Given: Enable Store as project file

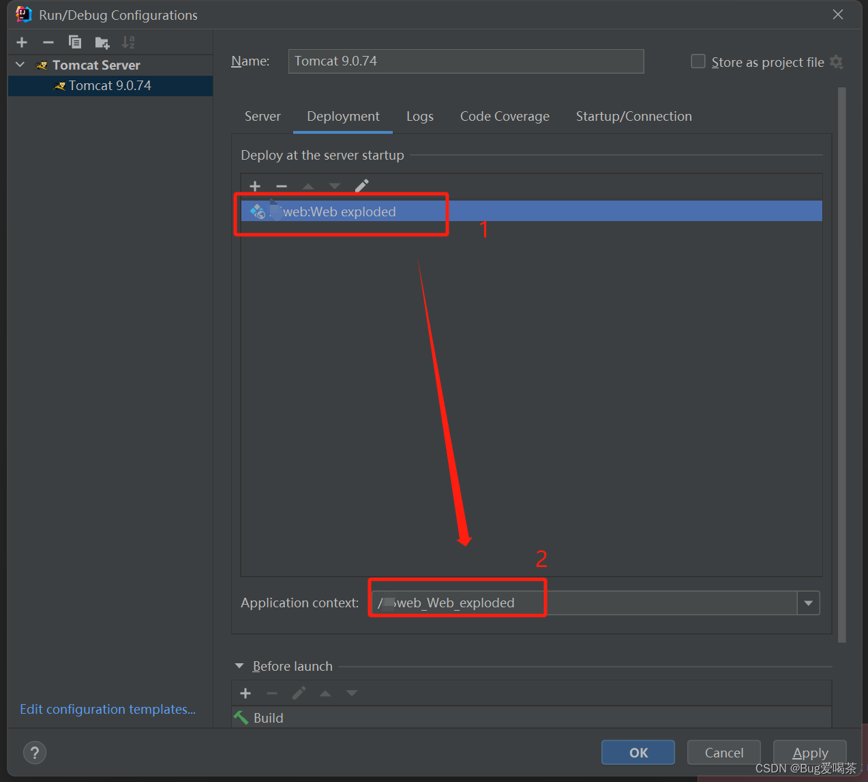Looking at the screenshot, I should pyautogui.click(x=698, y=61).
